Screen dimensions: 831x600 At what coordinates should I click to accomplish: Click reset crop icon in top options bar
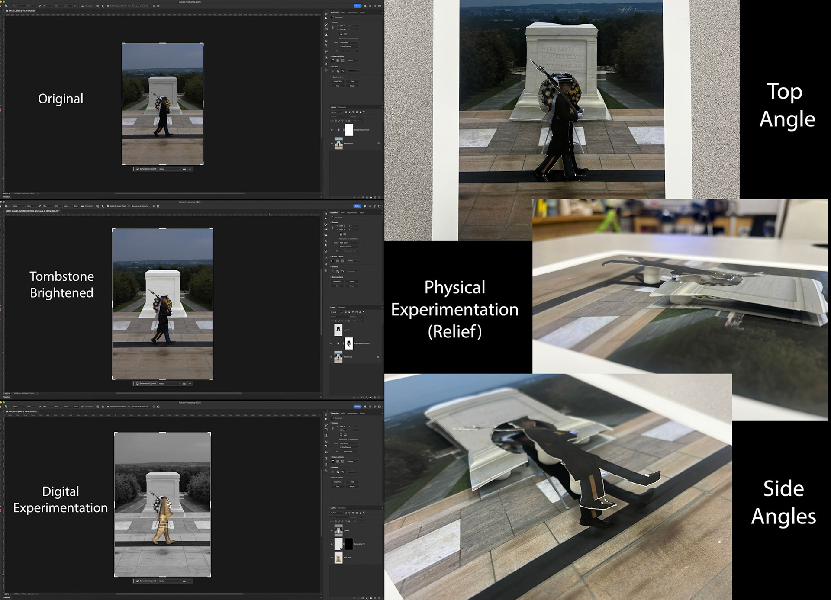click(x=158, y=6)
